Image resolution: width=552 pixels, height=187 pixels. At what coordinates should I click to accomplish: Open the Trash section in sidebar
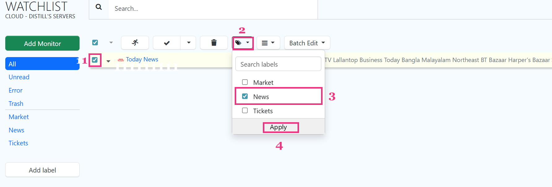pos(16,104)
